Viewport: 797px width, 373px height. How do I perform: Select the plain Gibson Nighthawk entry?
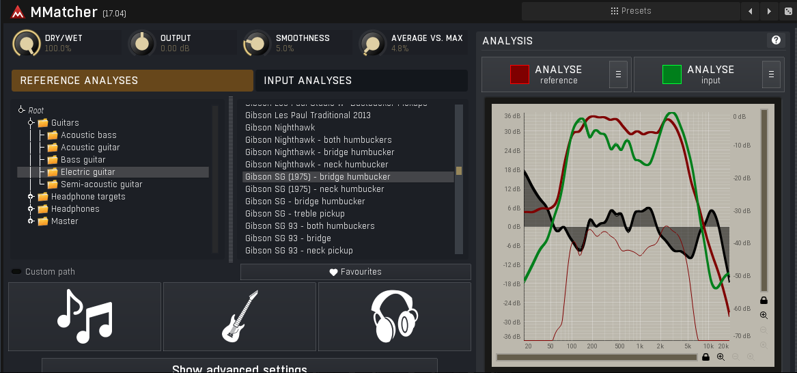click(x=348, y=127)
